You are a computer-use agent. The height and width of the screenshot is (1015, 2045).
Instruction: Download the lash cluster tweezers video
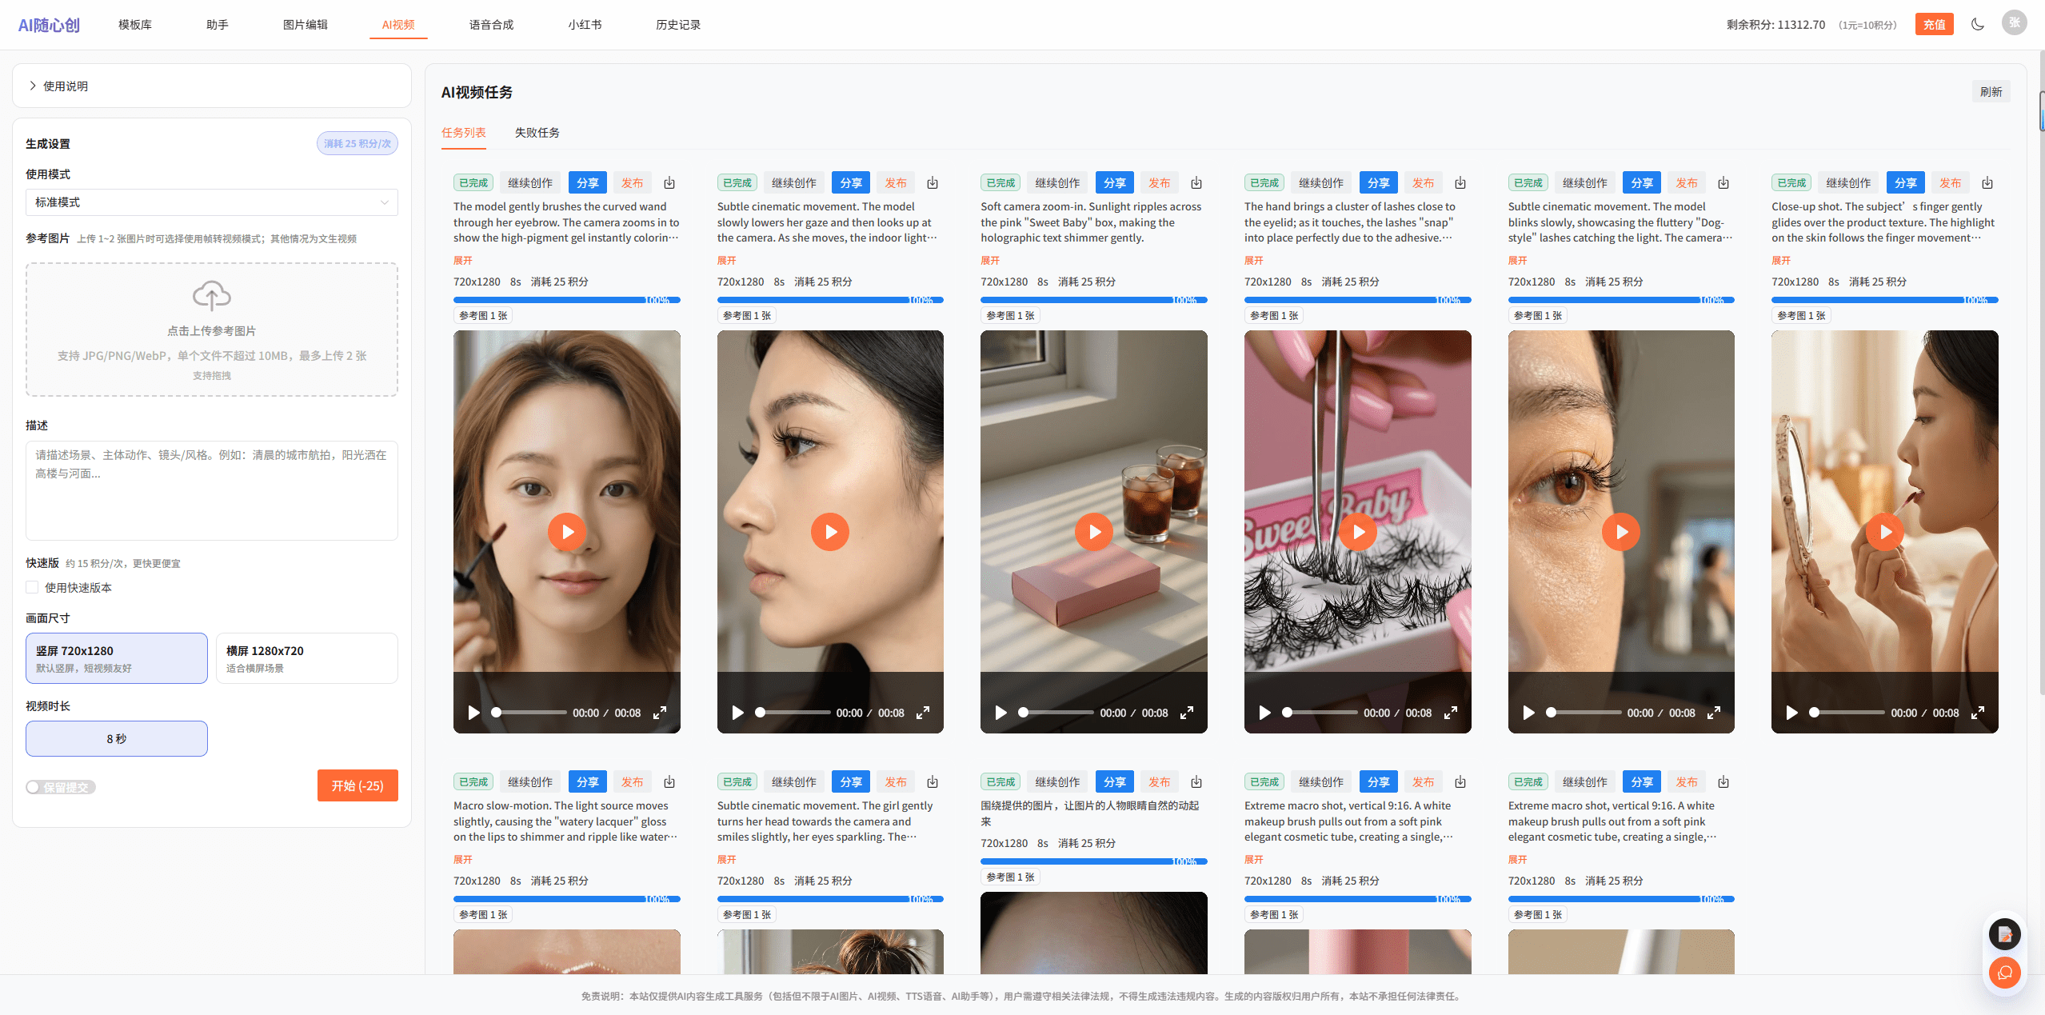pyautogui.click(x=1460, y=183)
